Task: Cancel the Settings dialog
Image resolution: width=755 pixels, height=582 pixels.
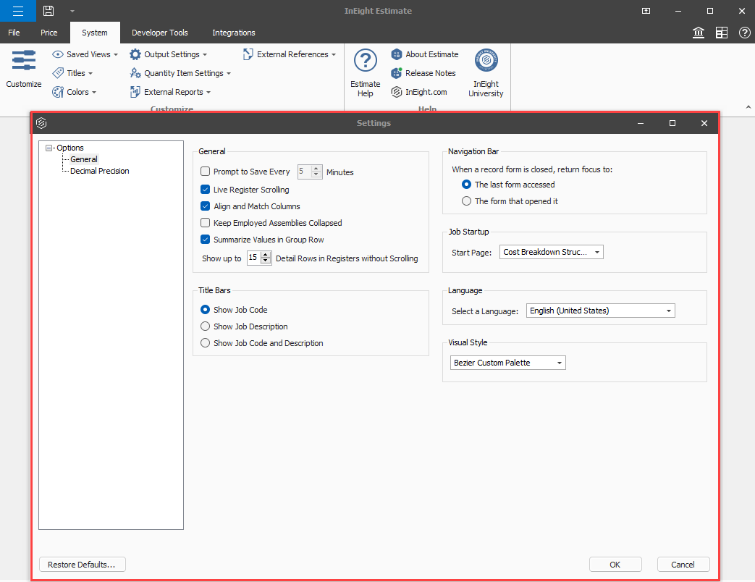Action: (x=683, y=565)
